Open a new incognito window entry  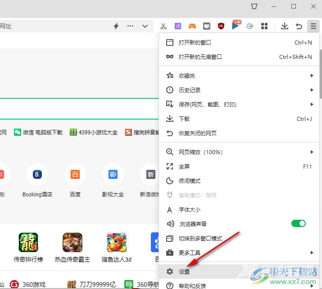239,57
